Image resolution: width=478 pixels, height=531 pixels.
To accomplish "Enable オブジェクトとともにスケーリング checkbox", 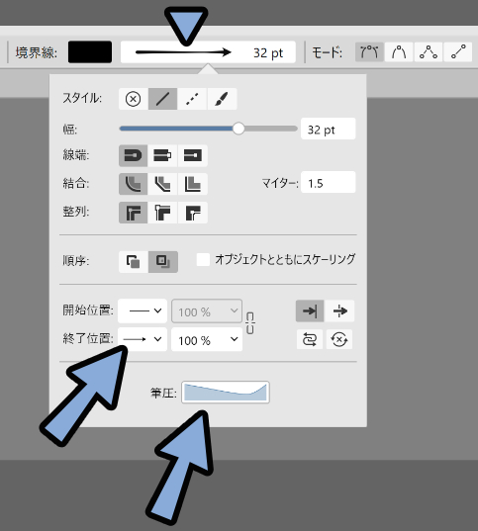I will [x=203, y=259].
